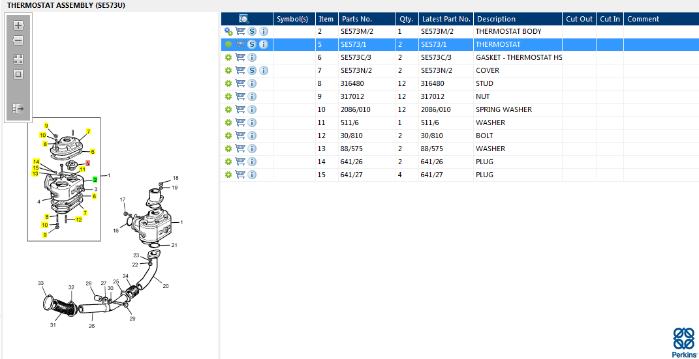Click the magnifier search icon in table header
This screenshot has width=699, height=359.
[244, 19]
